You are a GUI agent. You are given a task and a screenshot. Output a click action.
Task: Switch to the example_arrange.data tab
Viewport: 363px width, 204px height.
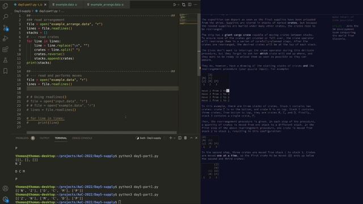tap(106, 5)
